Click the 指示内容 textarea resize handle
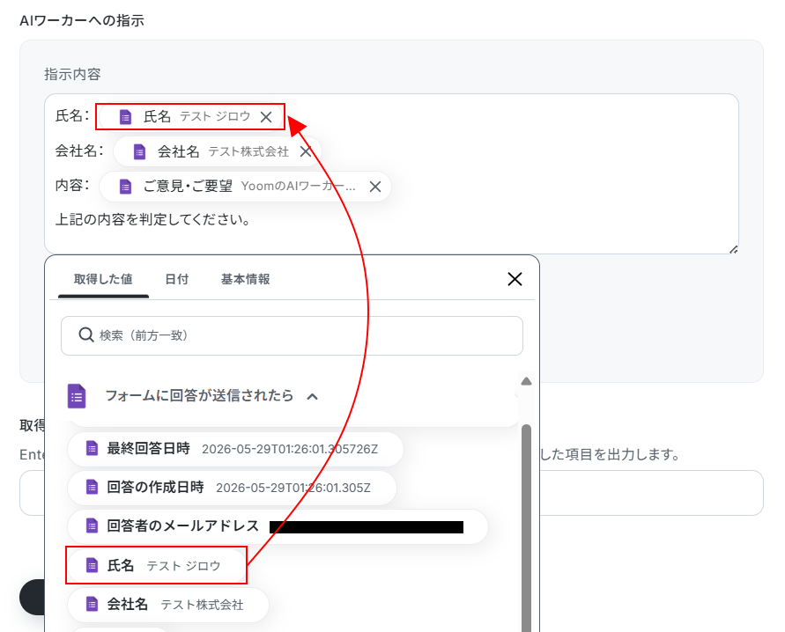Image resolution: width=785 pixels, height=632 pixels. pos(733,249)
